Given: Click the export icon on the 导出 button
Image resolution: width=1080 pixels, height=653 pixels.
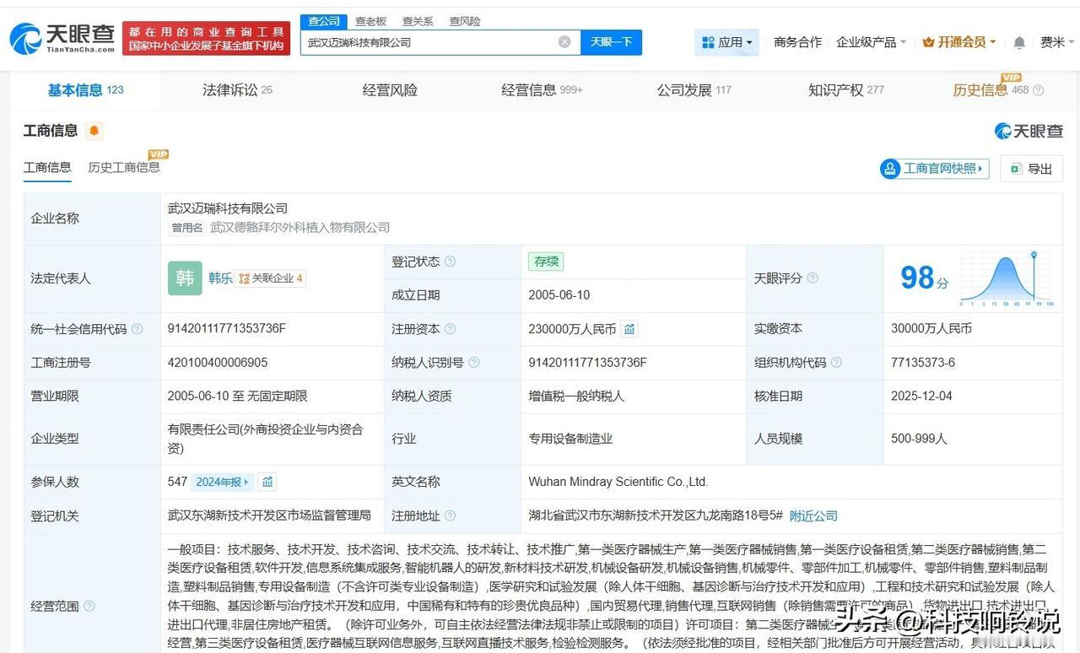Looking at the screenshot, I should point(1016,168).
